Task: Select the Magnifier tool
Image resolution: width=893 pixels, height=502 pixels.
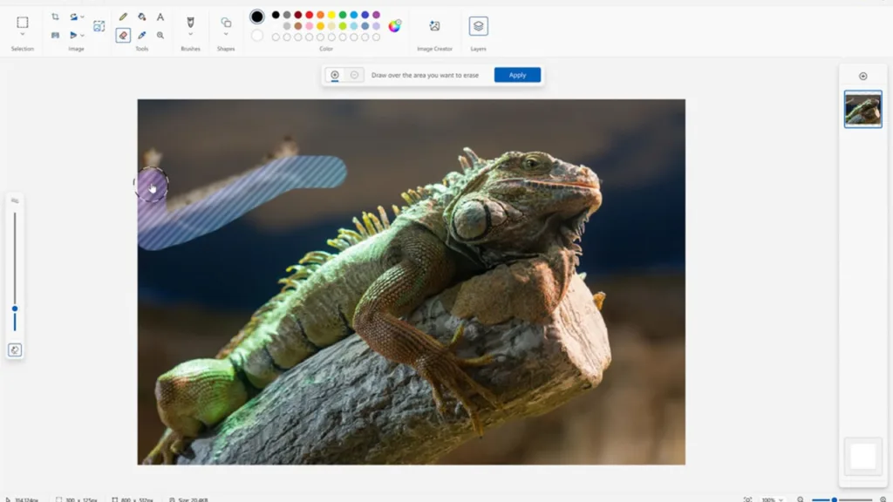Action: (160, 35)
